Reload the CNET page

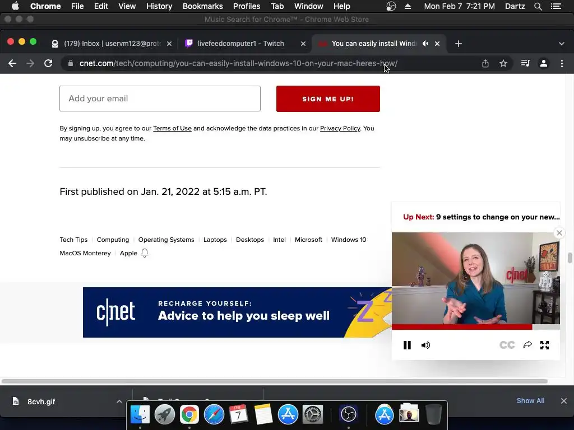click(48, 64)
